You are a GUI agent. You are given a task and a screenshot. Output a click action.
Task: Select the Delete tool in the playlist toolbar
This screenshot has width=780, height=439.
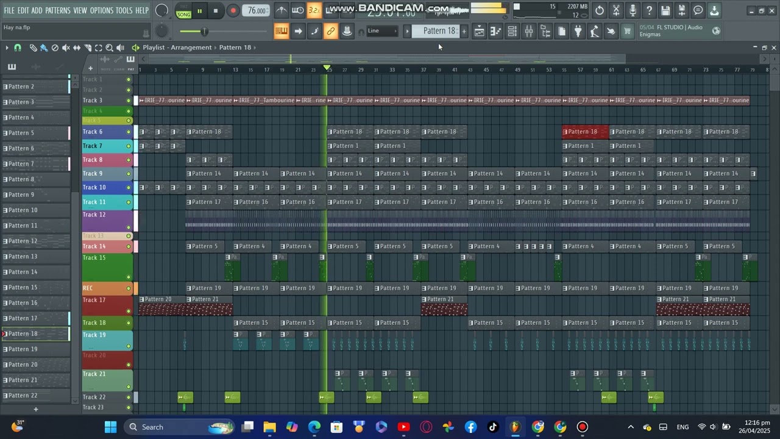(55, 48)
